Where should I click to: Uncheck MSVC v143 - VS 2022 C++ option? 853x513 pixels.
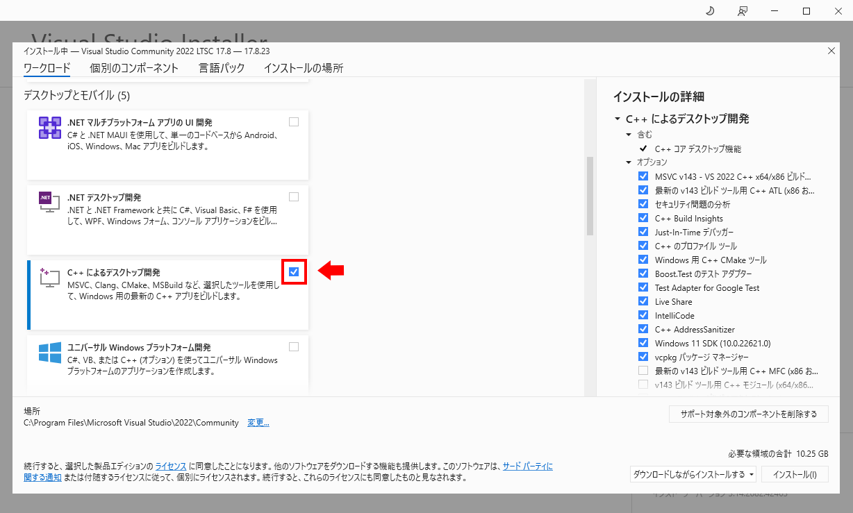pyautogui.click(x=643, y=176)
